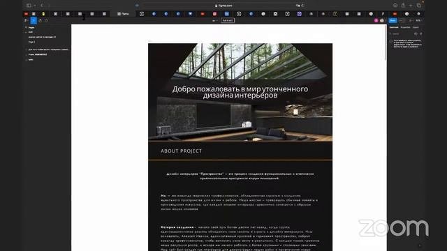
Task: Click the blue Share button
Action: [393, 20]
